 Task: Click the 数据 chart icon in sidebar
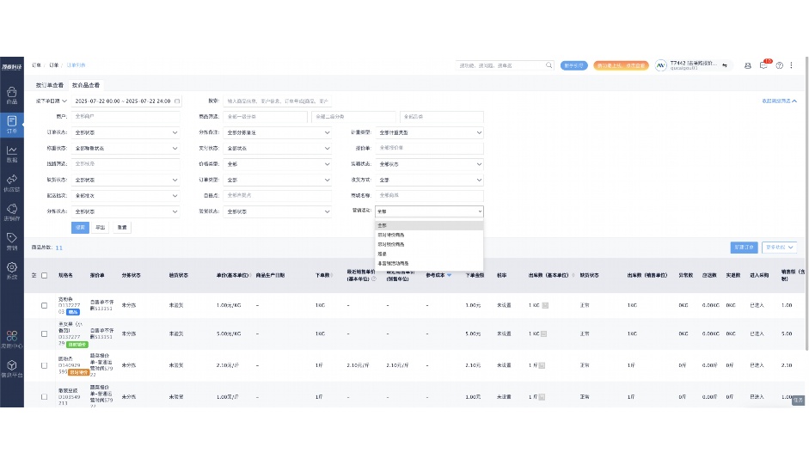12,153
